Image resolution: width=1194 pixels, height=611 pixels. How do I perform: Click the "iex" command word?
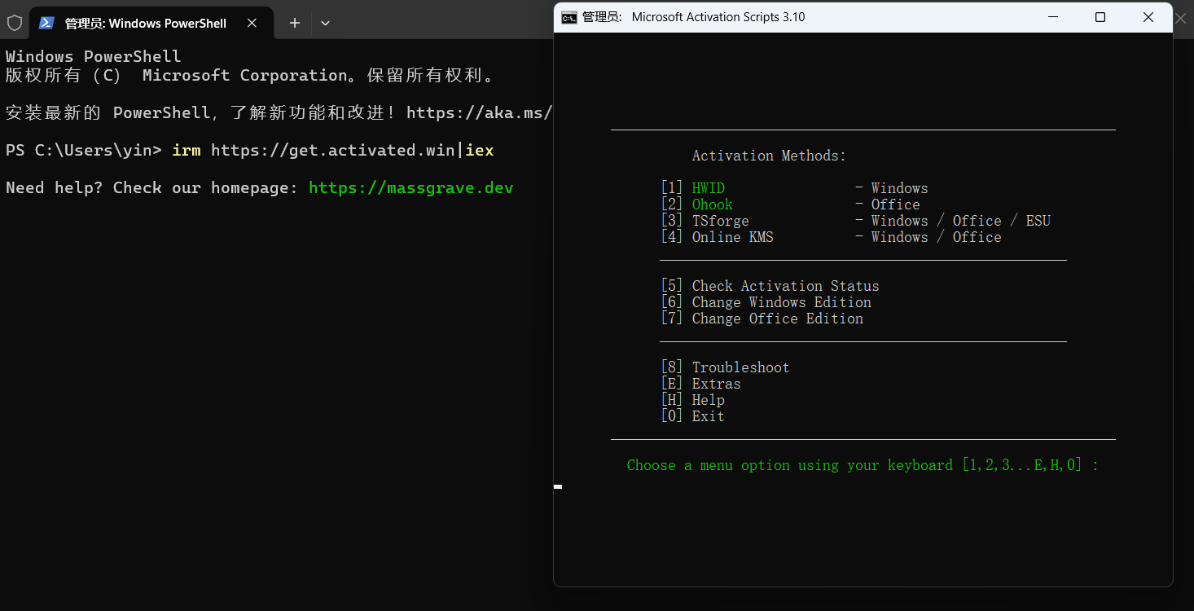click(x=480, y=151)
